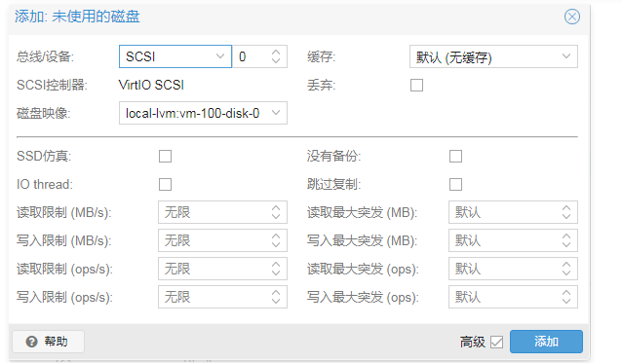The height and width of the screenshot is (363, 622).
Task: Decrement the 写入限制 (ops/s) spinner down
Action: pyautogui.click(x=276, y=302)
